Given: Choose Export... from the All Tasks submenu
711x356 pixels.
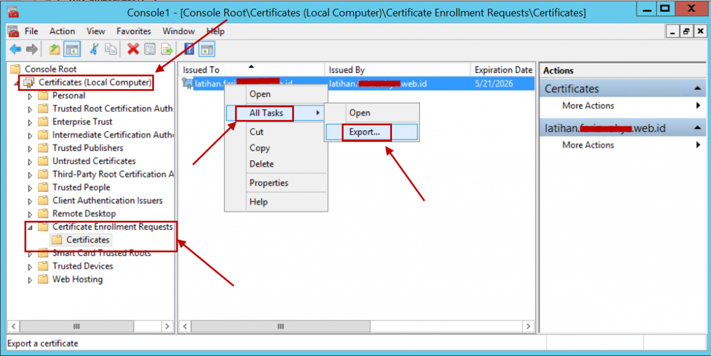Looking at the screenshot, I should coord(365,132).
